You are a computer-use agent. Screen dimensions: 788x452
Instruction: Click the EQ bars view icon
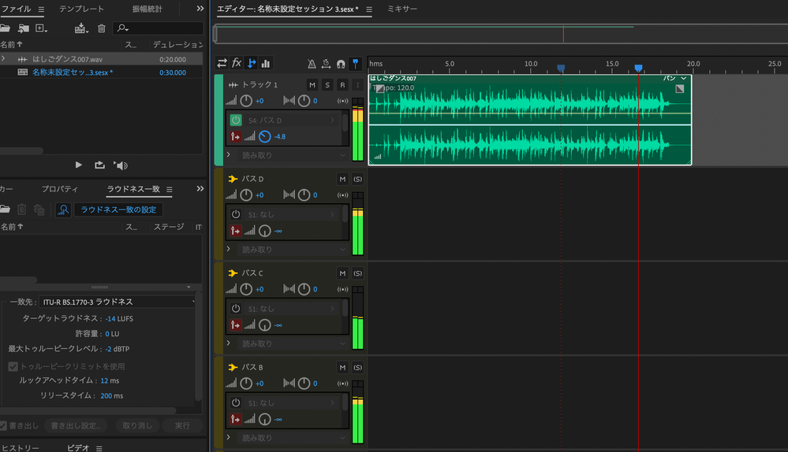coord(266,63)
